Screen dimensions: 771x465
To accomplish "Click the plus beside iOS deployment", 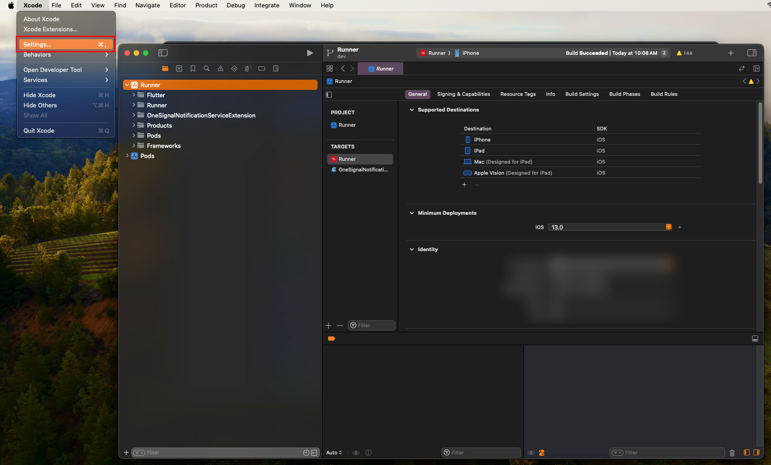I will [680, 227].
